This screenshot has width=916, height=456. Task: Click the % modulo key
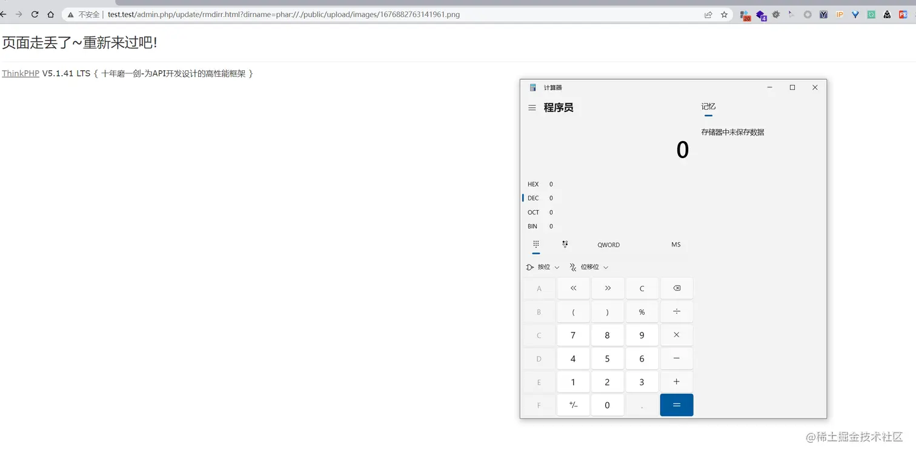[642, 312]
